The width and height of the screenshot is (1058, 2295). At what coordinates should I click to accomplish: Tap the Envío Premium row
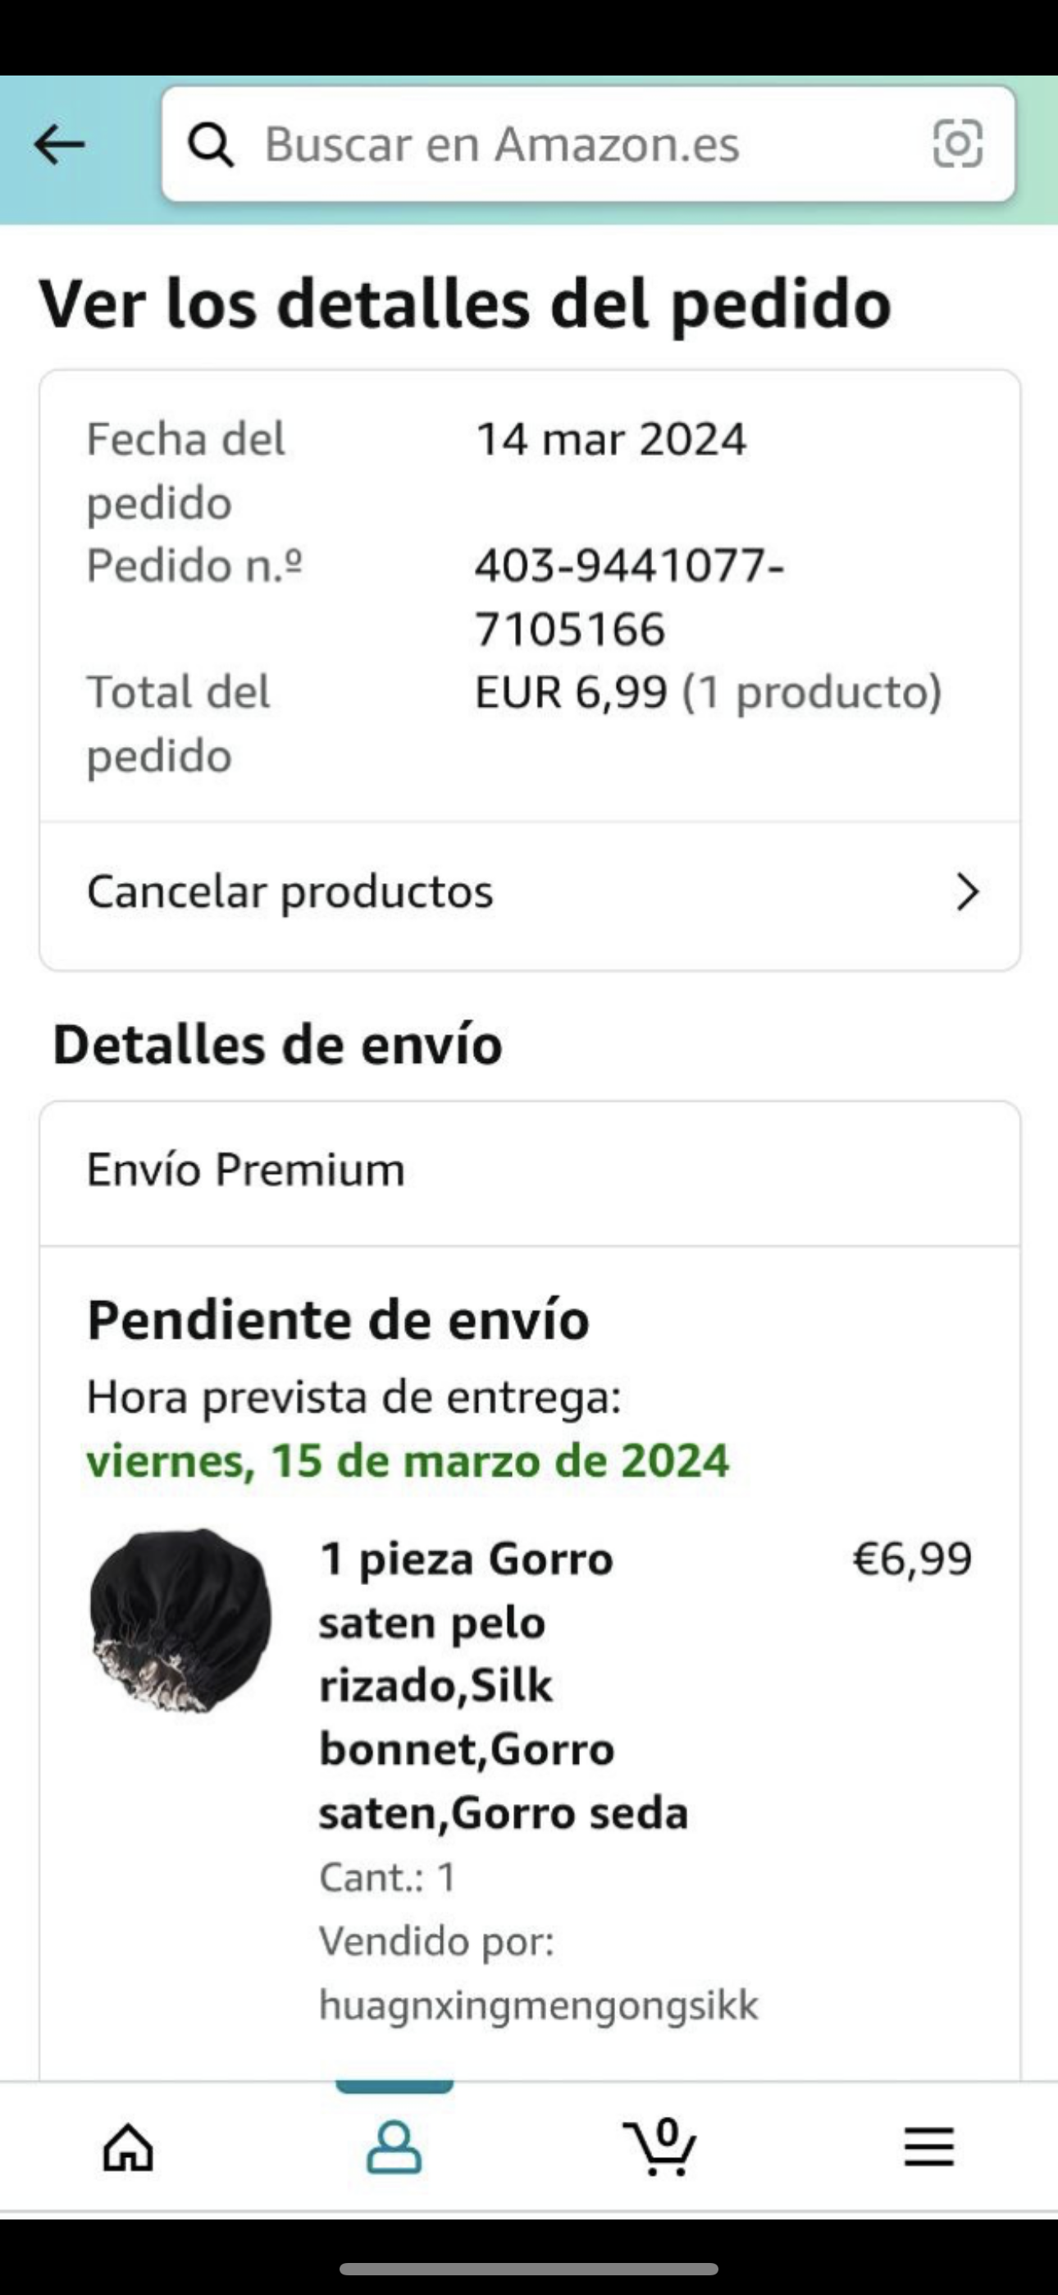[x=246, y=1170]
